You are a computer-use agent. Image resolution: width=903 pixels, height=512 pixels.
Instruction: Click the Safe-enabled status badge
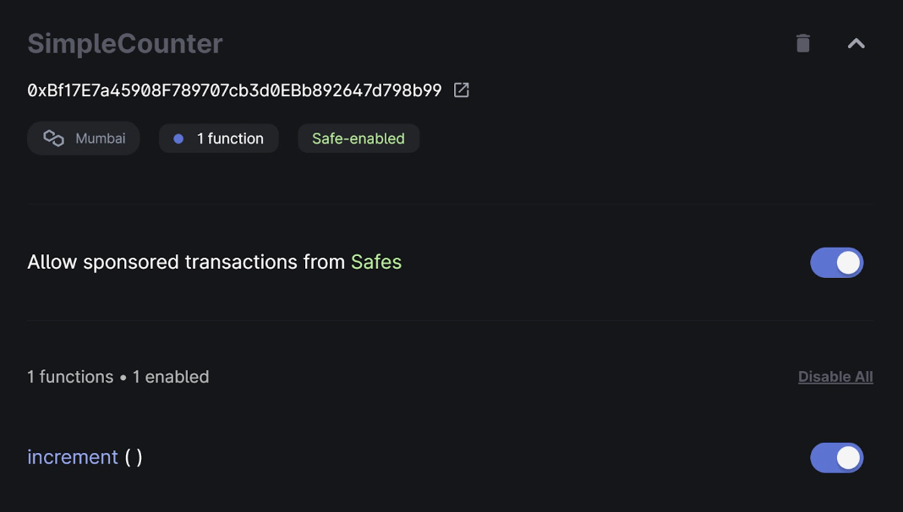(x=358, y=139)
